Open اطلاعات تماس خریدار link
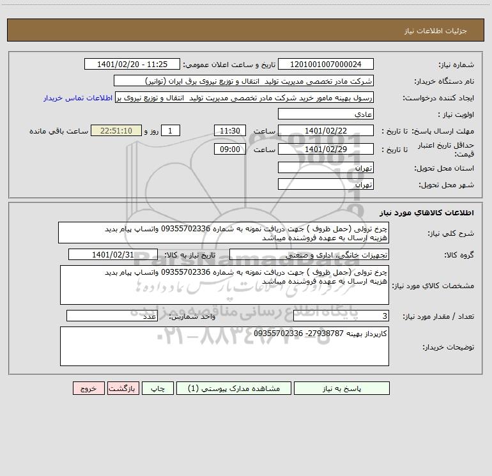492x476 pixels. pos(78,98)
